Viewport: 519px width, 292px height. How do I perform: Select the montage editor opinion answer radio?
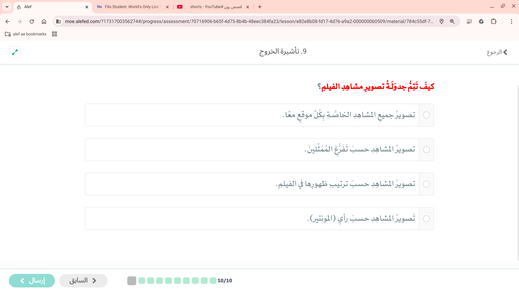pyautogui.click(x=426, y=219)
